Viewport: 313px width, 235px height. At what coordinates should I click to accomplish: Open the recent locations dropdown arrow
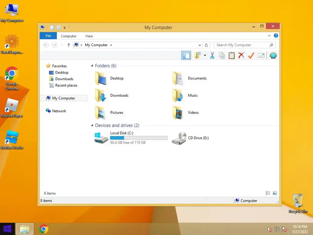[x=62, y=45]
